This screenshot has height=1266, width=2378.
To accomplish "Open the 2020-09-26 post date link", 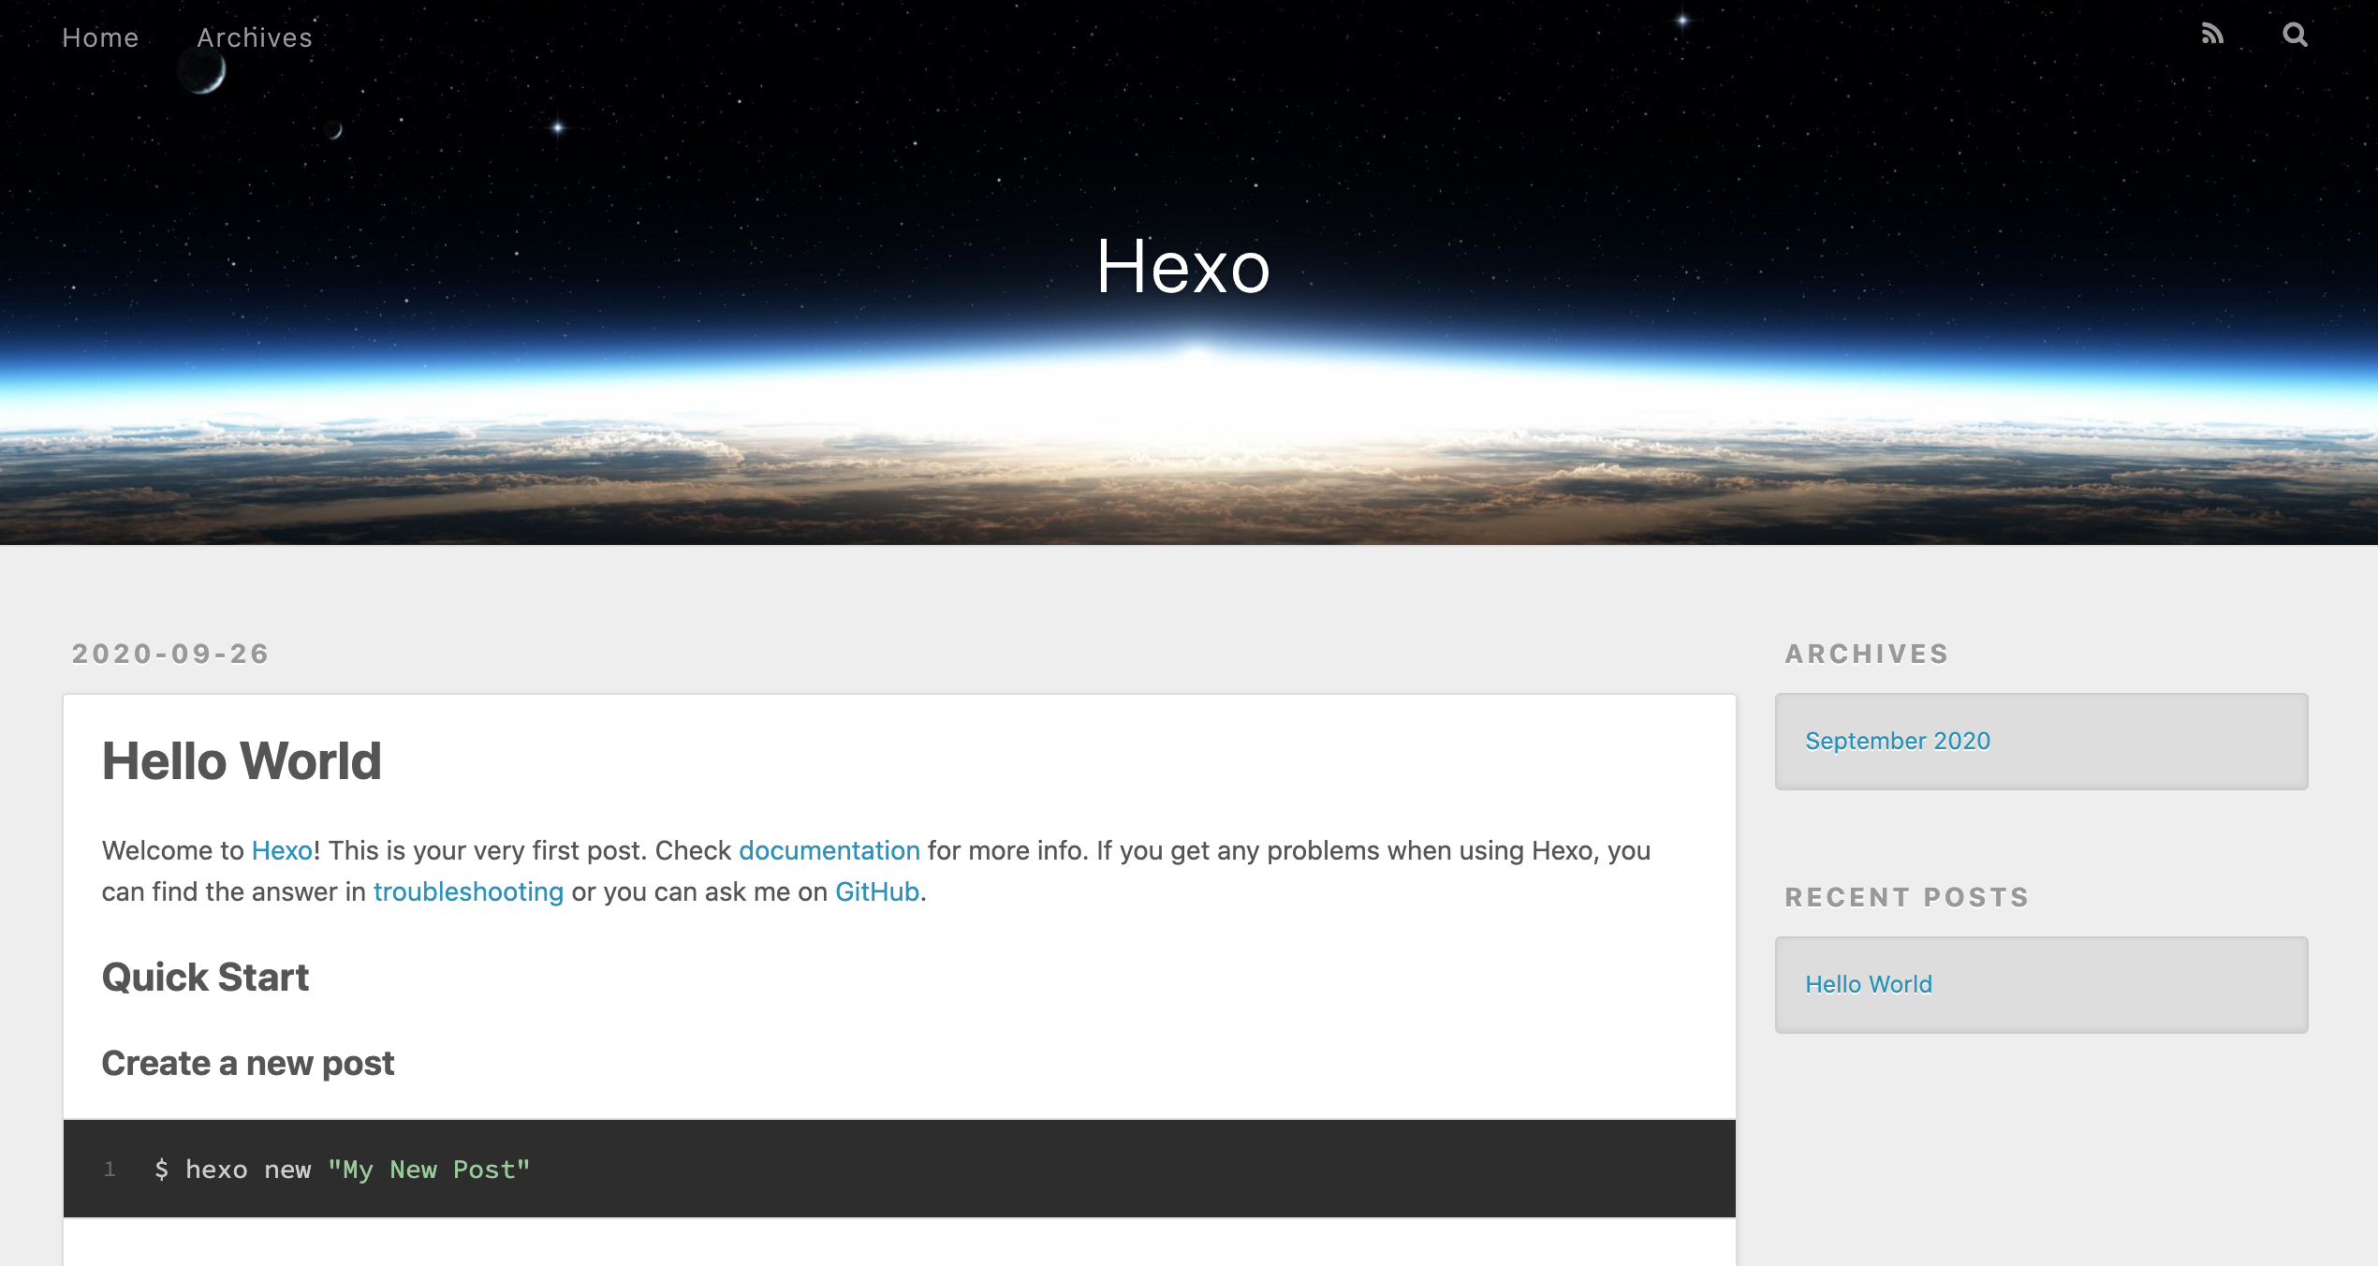I will coord(170,654).
